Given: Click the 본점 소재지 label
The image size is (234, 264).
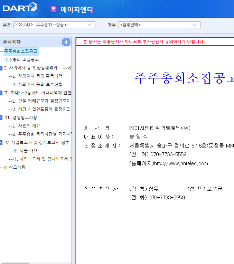Looking at the screenshot, I should pos(102,145).
